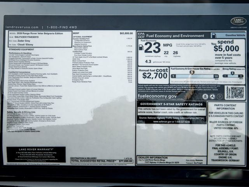
Task: Click the 'Transport: Sea Freight' entry
Action: 194,163
